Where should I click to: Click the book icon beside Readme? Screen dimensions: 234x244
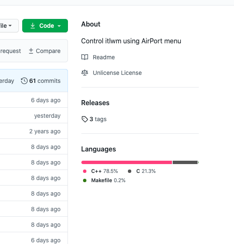pos(85,57)
